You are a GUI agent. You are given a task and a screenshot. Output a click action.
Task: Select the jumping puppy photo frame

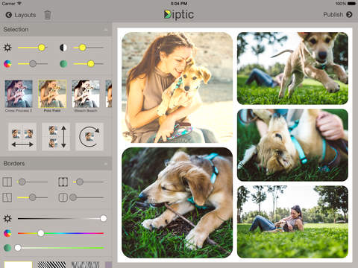pyautogui.click(x=292, y=68)
